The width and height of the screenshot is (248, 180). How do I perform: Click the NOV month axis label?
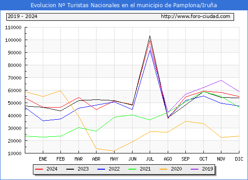tap(221, 159)
